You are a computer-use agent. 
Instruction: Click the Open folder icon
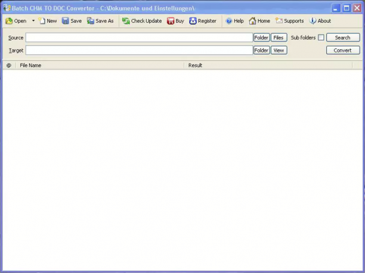tap(9, 21)
